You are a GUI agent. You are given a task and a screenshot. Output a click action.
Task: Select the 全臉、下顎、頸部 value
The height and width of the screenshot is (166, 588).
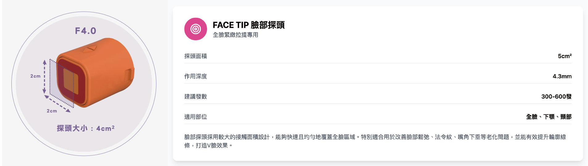click(549, 117)
